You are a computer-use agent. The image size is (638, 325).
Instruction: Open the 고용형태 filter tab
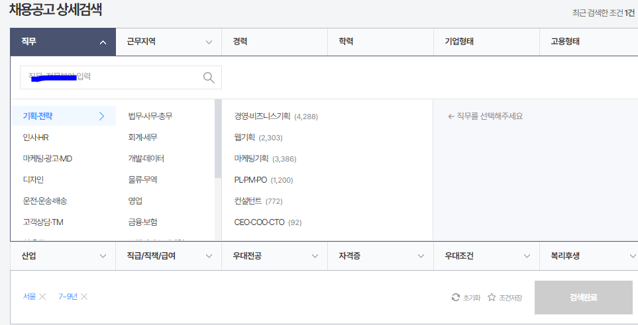(589, 42)
